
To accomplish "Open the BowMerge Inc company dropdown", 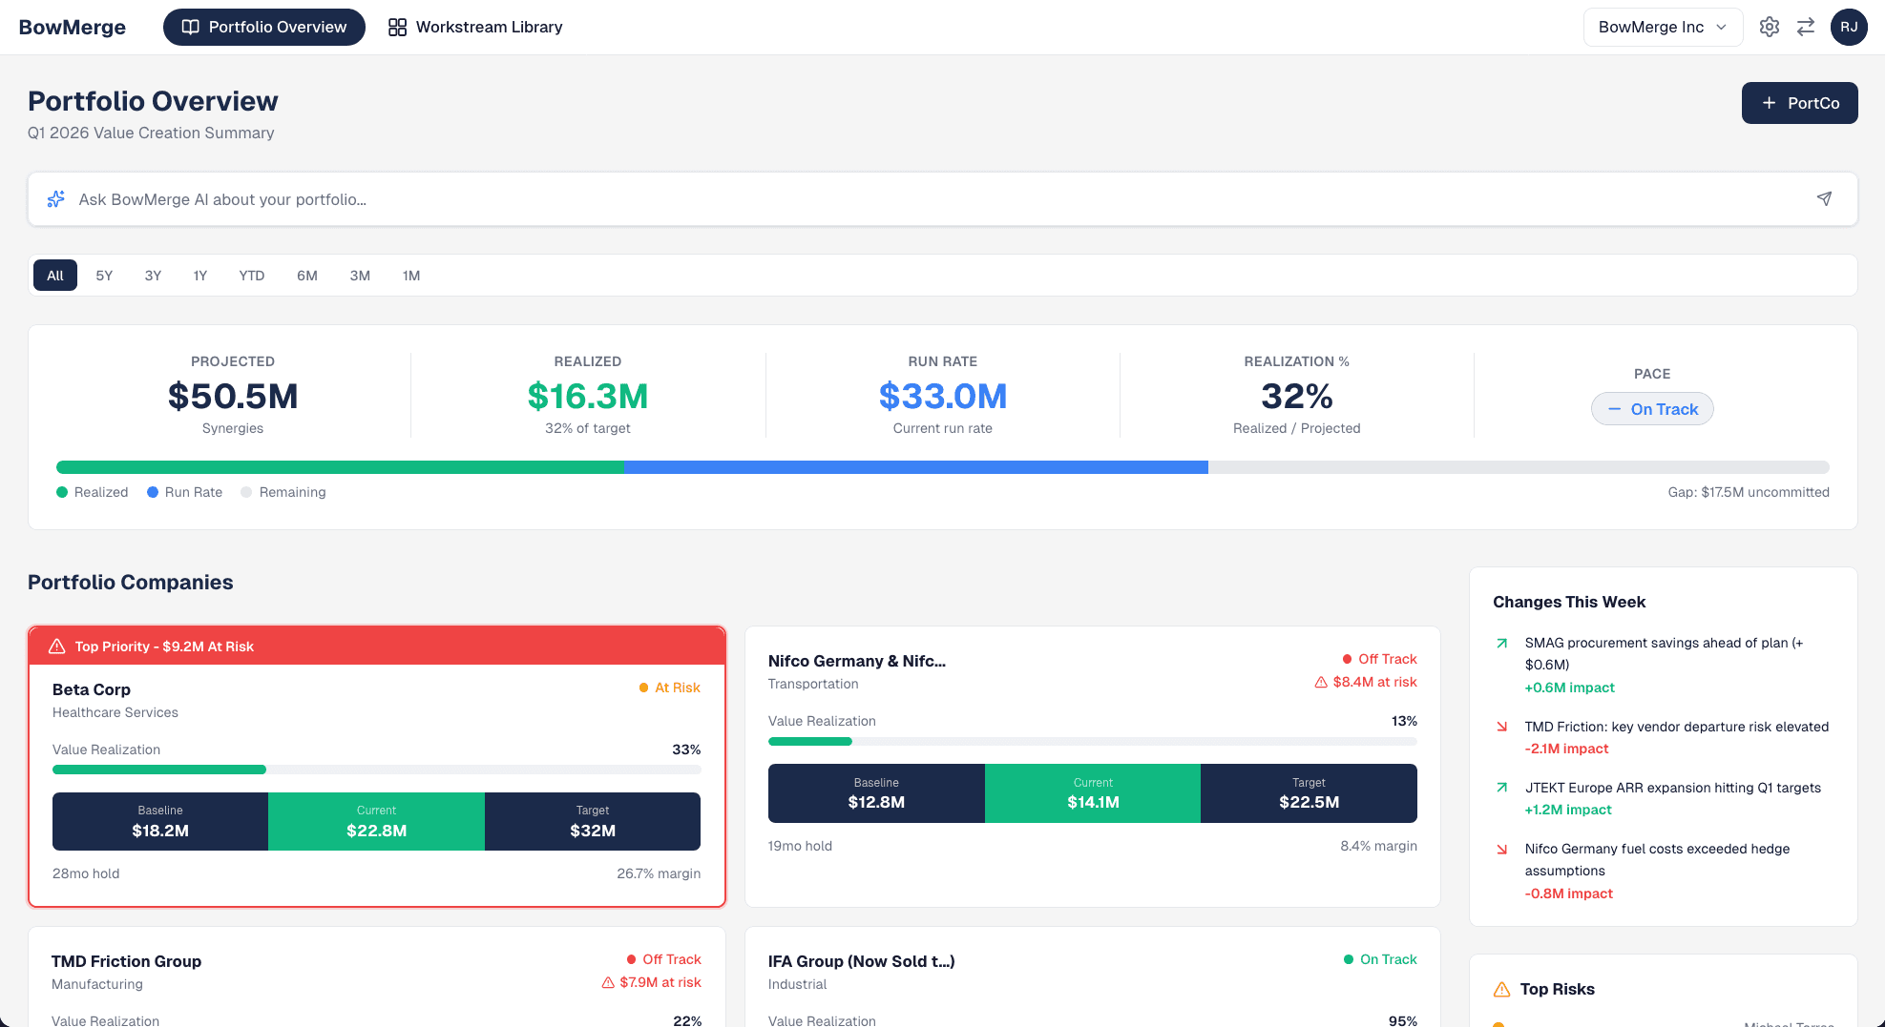I will pyautogui.click(x=1663, y=27).
